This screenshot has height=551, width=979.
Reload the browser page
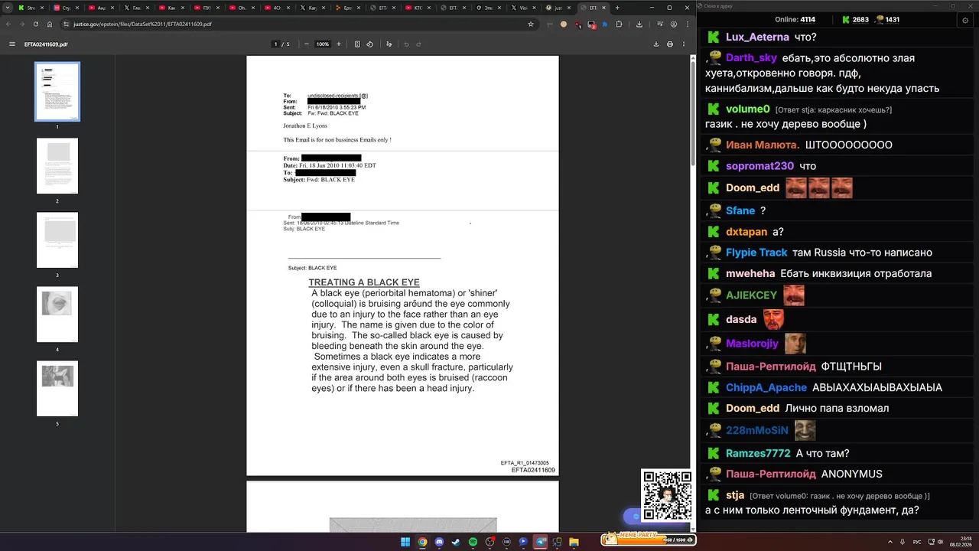[36, 24]
